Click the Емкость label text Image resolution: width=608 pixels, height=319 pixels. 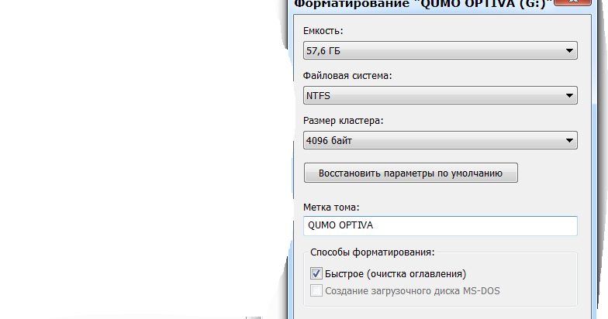323,31
